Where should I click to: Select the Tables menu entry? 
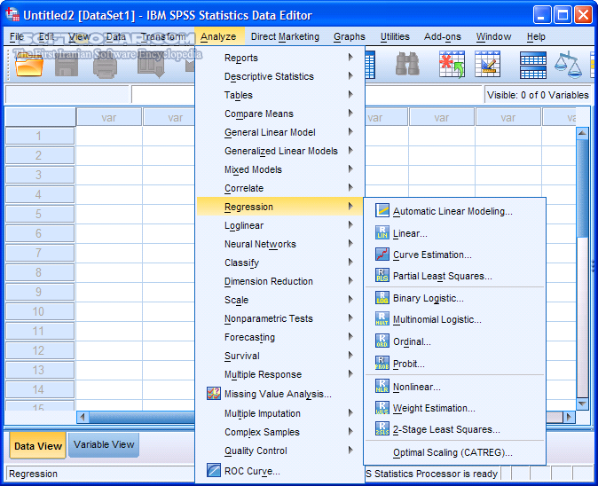tap(280, 95)
